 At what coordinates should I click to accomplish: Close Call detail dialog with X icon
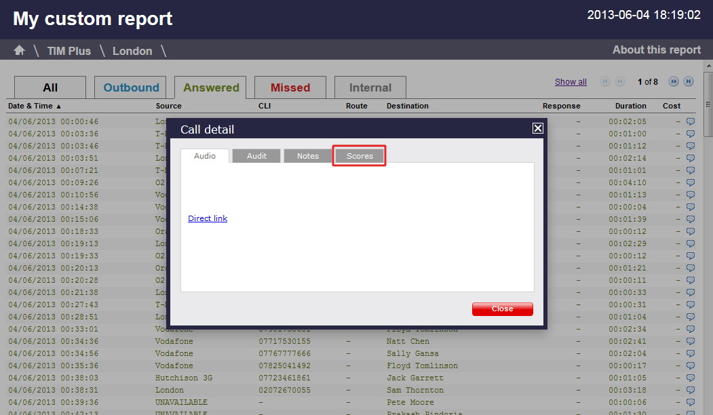pos(537,128)
